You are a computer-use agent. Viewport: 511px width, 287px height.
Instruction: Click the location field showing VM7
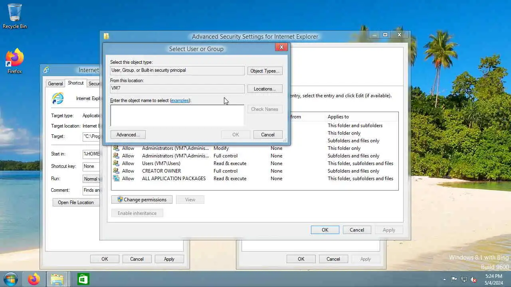pos(177,88)
